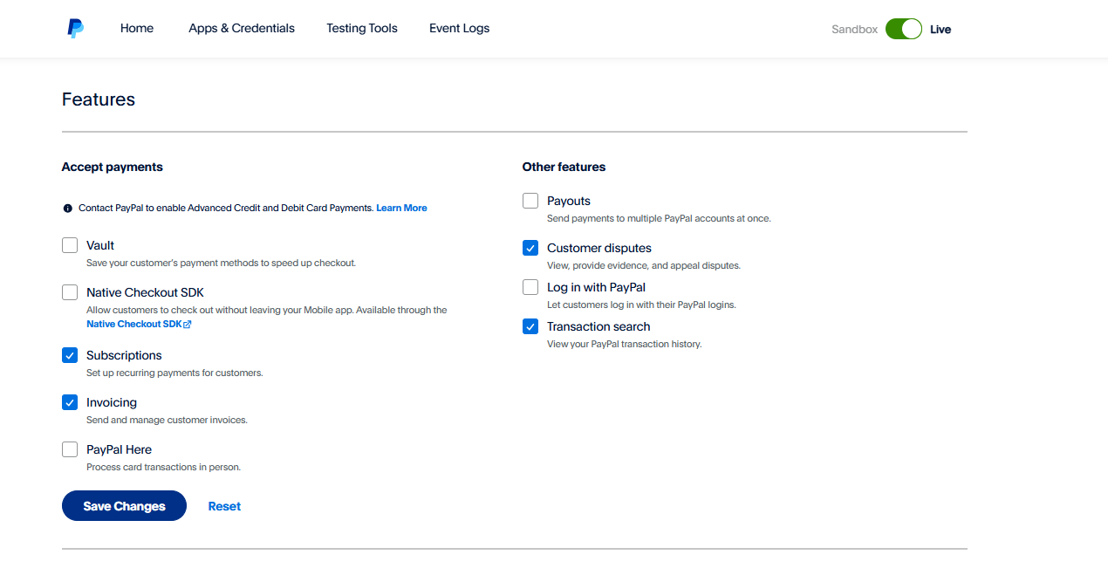Click 'Send and manage customer invoices.' text

tap(167, 421)
